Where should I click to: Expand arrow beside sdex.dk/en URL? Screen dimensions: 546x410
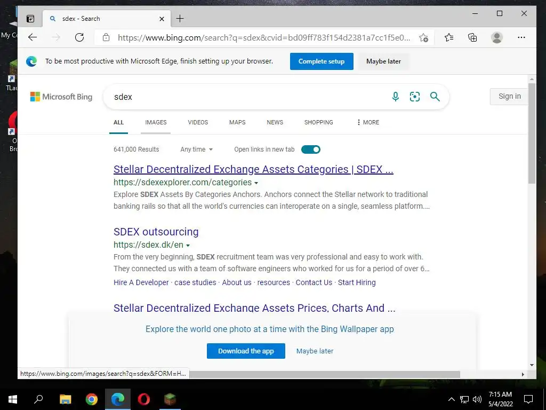pos(188,246)
